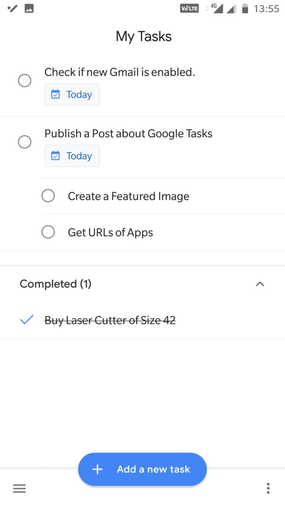This screenshot has height=508, width=285.
Task: Tap the photos icon in the status bar
Action: click(x=28, y=7)
